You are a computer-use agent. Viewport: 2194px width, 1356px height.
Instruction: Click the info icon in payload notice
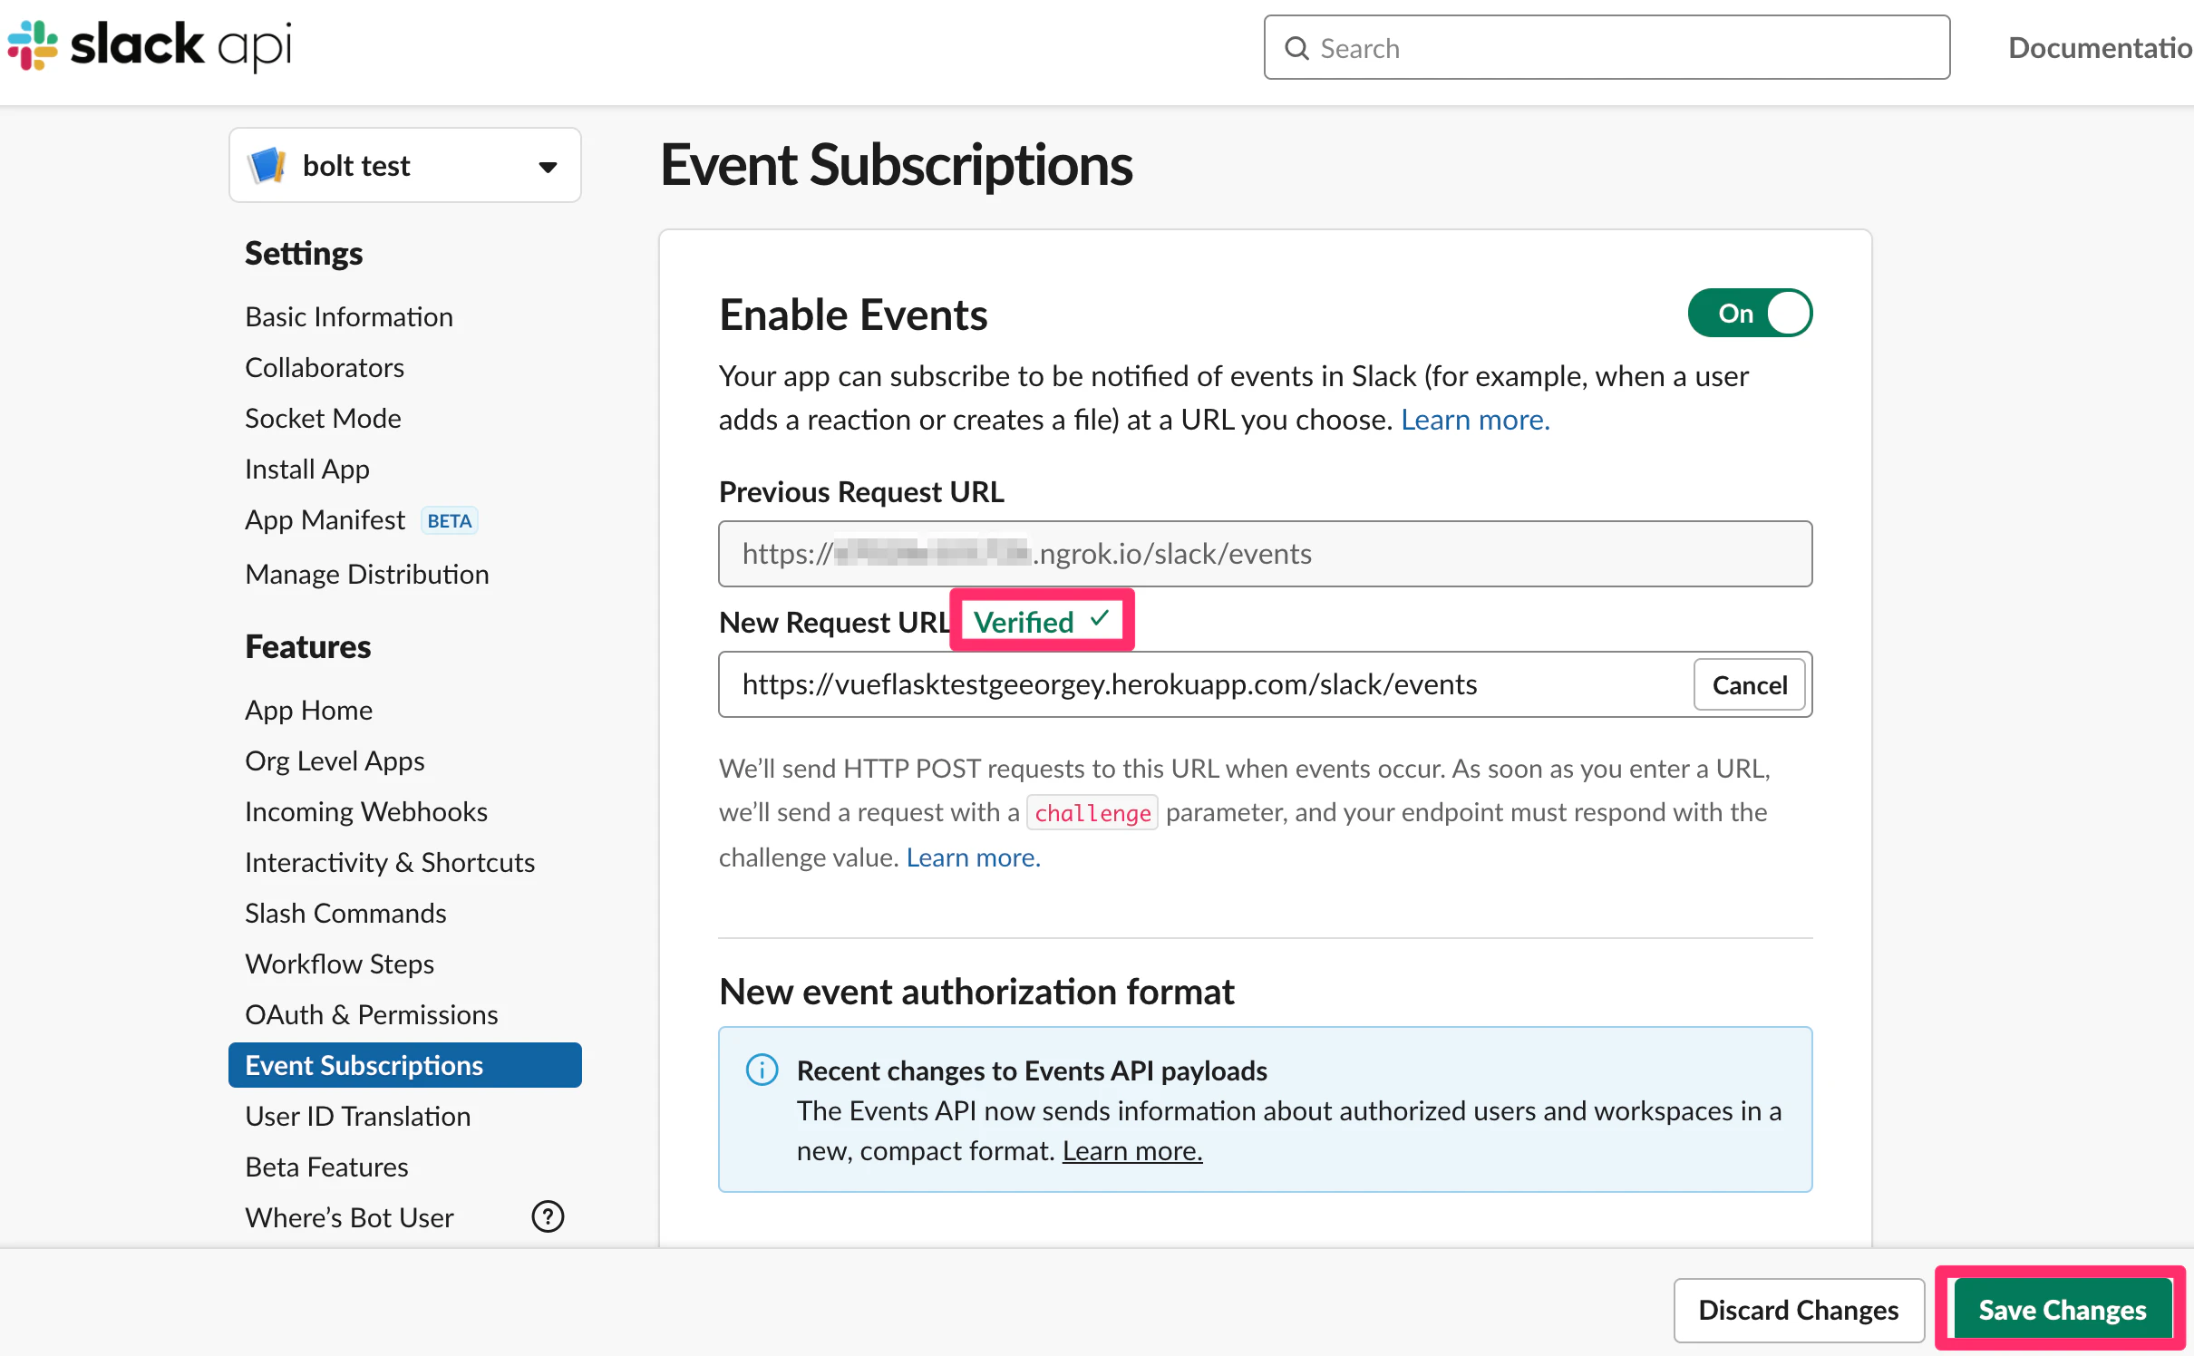762,1070
